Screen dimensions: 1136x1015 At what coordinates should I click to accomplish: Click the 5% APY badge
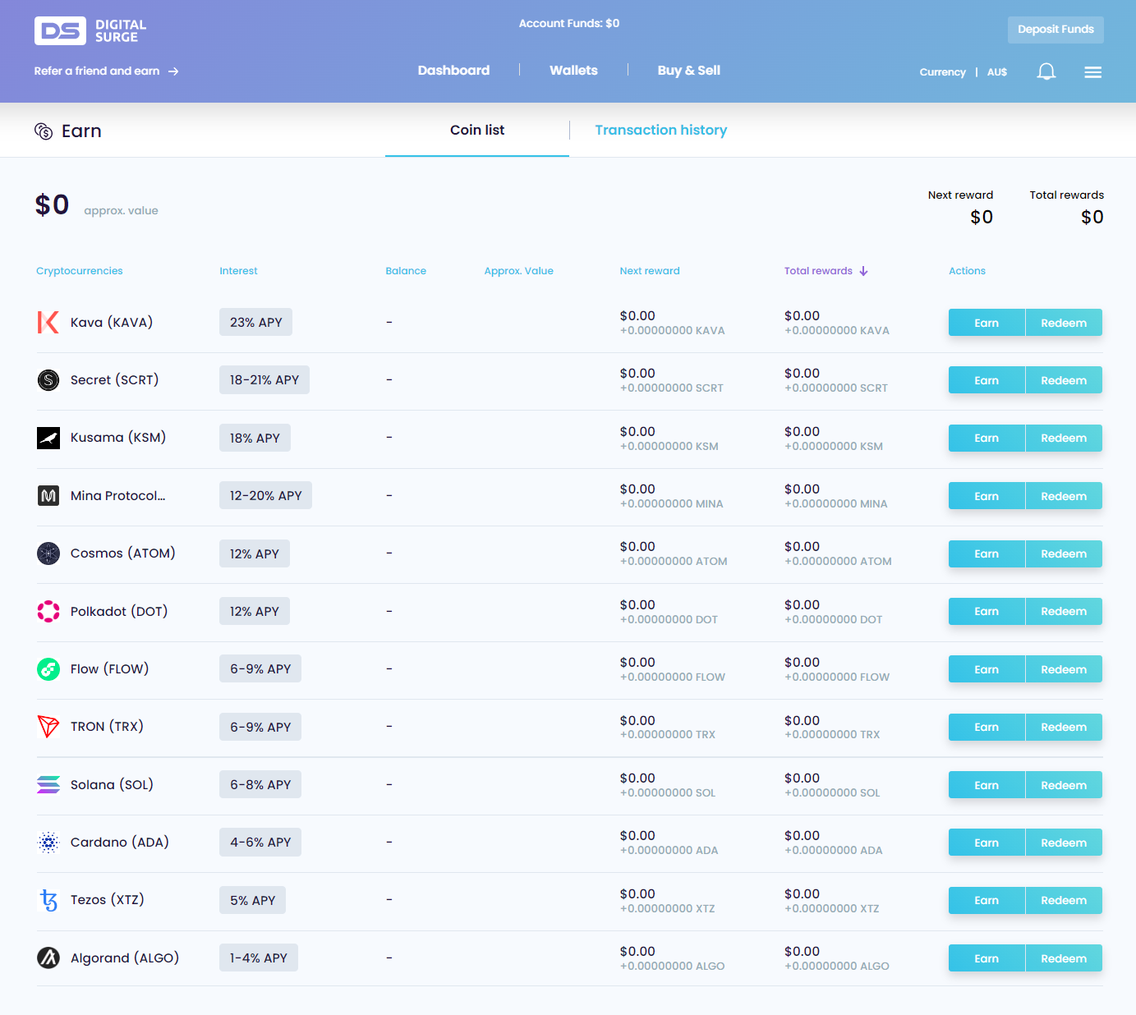coord(252,900)
